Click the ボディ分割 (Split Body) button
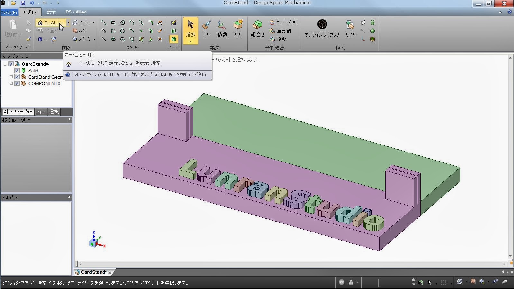Screen dimensions: 514x289 (x=283, y=22)
